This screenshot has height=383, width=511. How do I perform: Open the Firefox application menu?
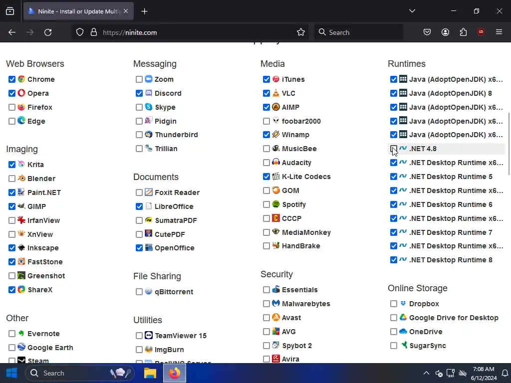(x=499, y=32)
